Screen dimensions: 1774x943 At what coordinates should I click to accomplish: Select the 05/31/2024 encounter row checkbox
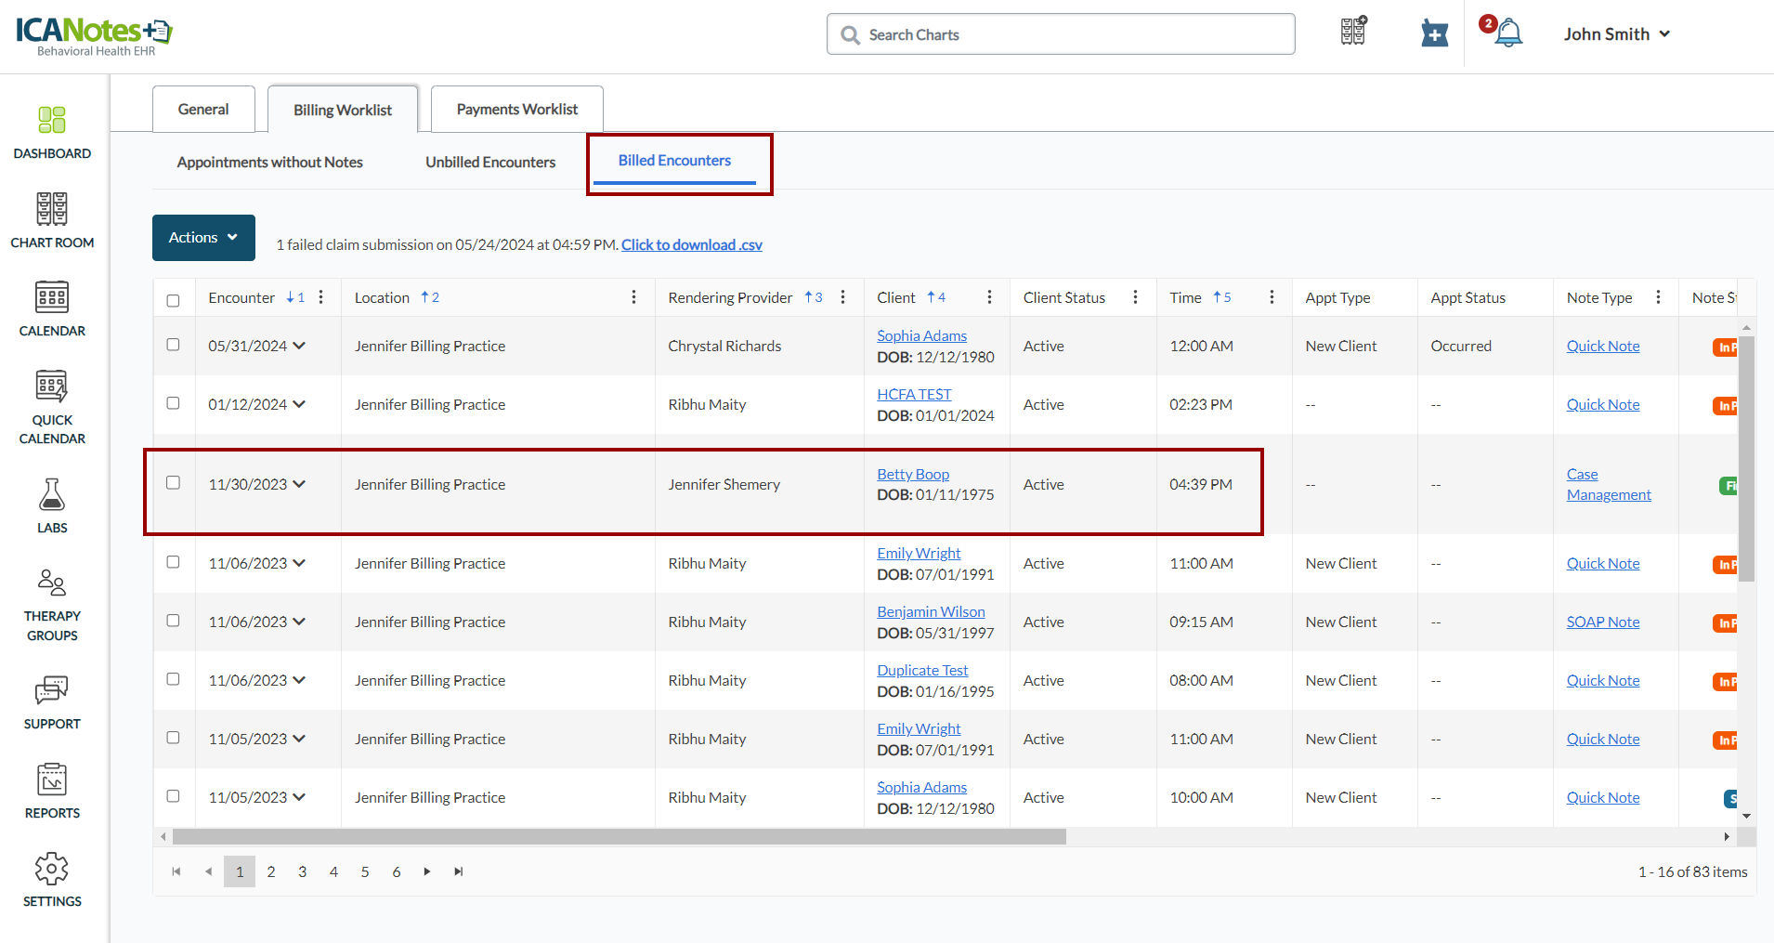[x=173, y=345]
